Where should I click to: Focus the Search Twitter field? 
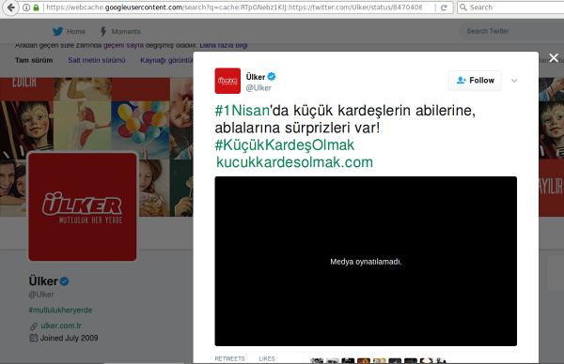click(512, 31)
